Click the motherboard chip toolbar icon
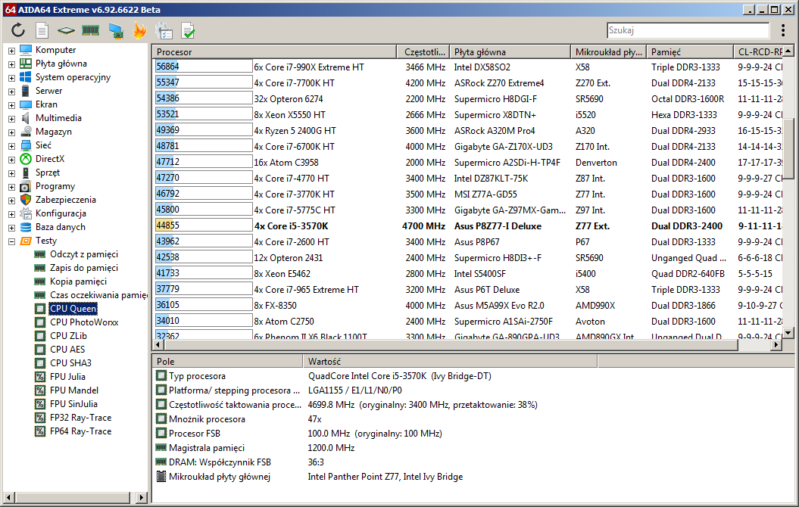The height and width of the screenshot is (507, 799). tap(66, 30)
